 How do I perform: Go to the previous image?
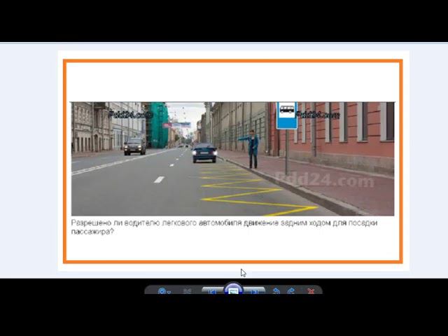(x=211, y=291)
